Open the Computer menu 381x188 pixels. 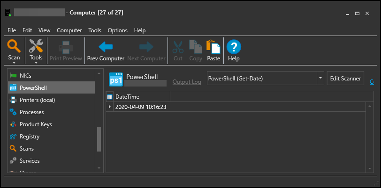click(69, 30)
